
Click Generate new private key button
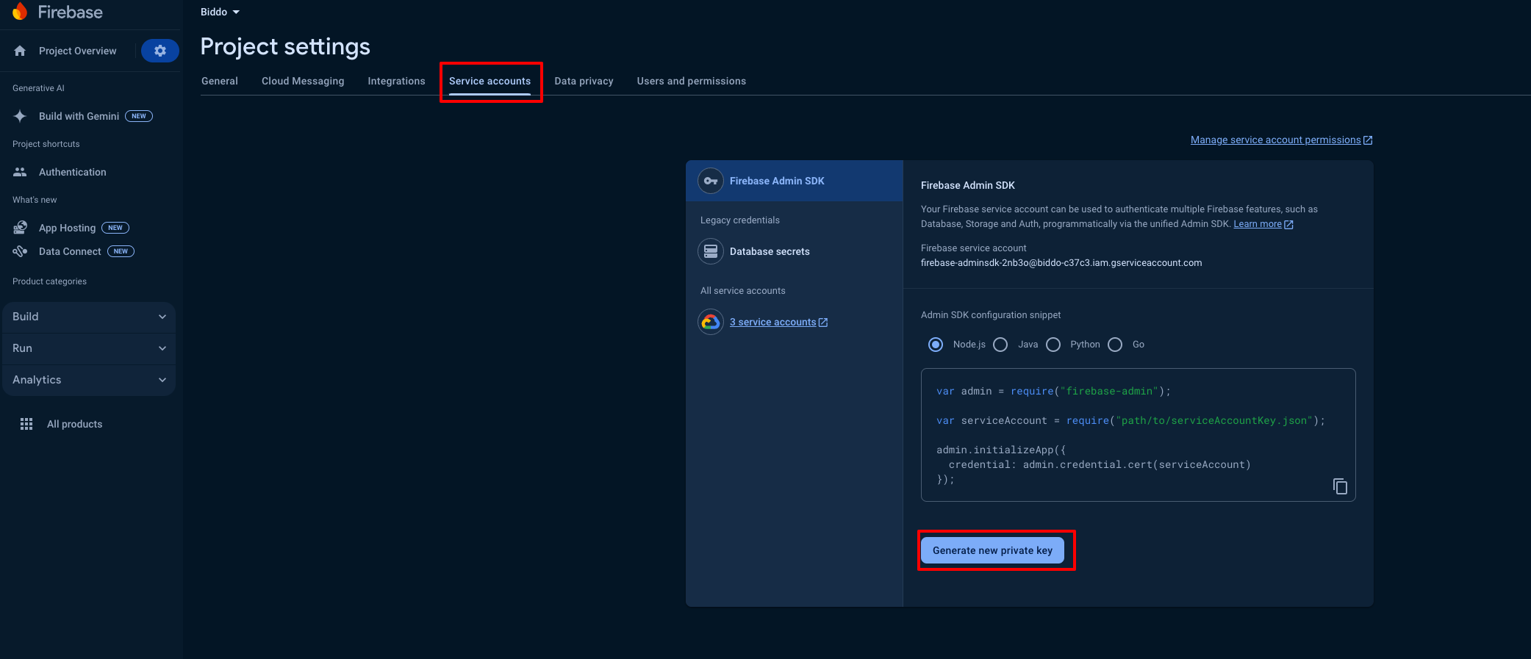(992, 550)
